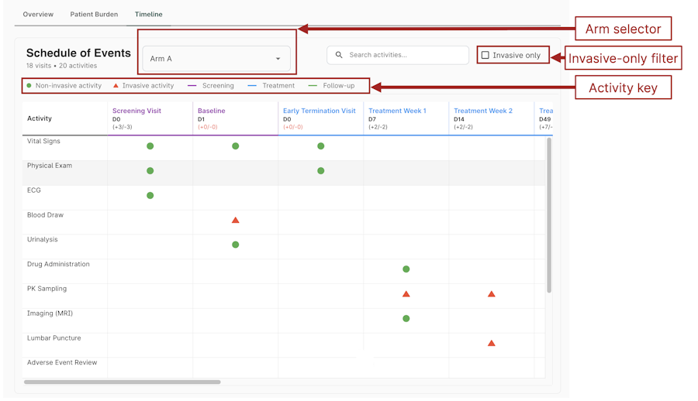Image resolution: width=698 pixels, height=401 pixels.
Task: Click Vital Signs dot under Screening Visit
Action: (x=150, y=146)
